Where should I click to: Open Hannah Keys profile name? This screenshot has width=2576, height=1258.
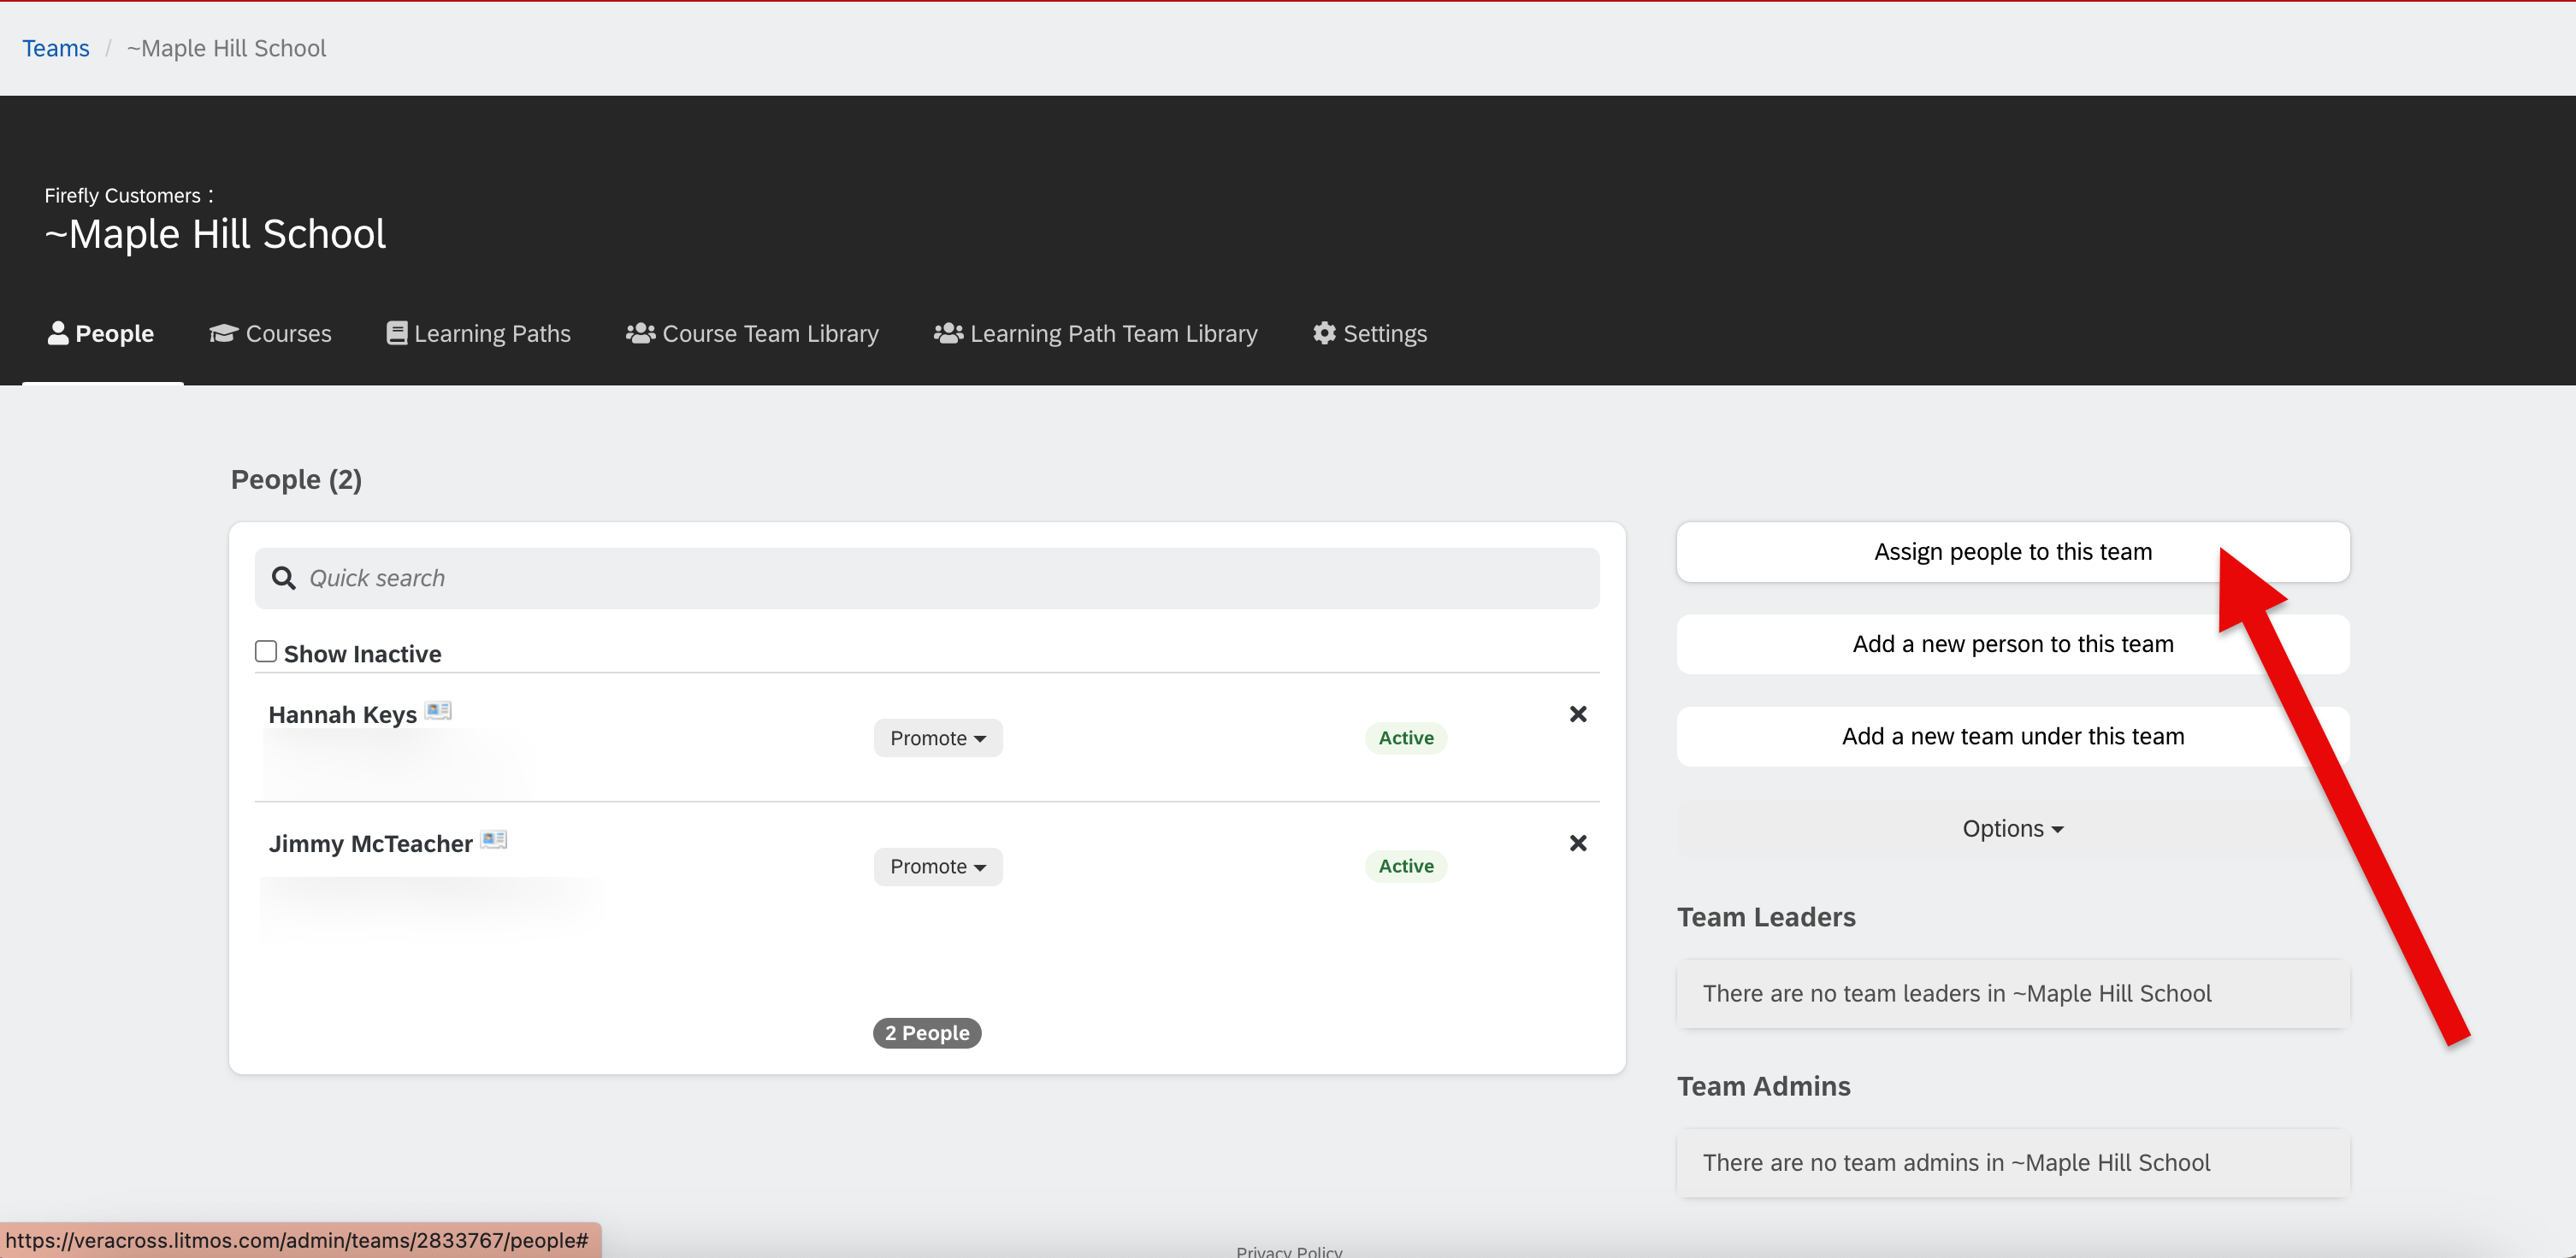pyautogui.click(x=343, y=715)
